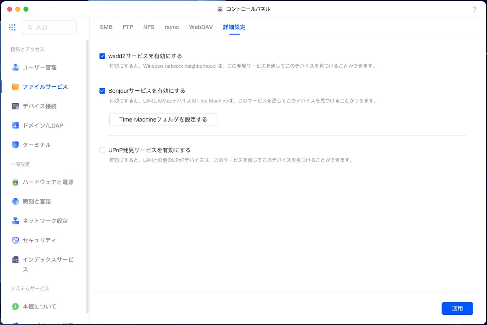This screenshot has height=325, width=487.
Task: Open ユーザー管理 in the sidebar
Action: pyautogui.click(x=40, y=67)
